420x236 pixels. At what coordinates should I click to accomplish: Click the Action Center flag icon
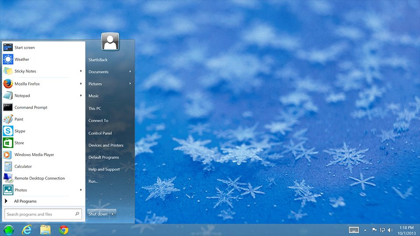(x=374, y=230)
